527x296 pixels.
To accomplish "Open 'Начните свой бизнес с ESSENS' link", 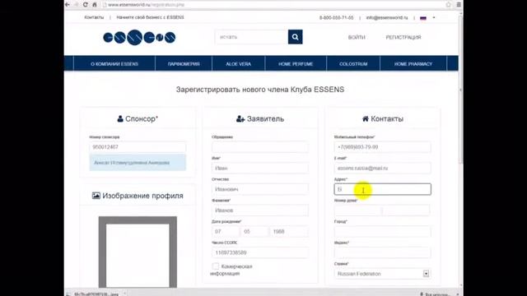I will [x=150, y=17].
